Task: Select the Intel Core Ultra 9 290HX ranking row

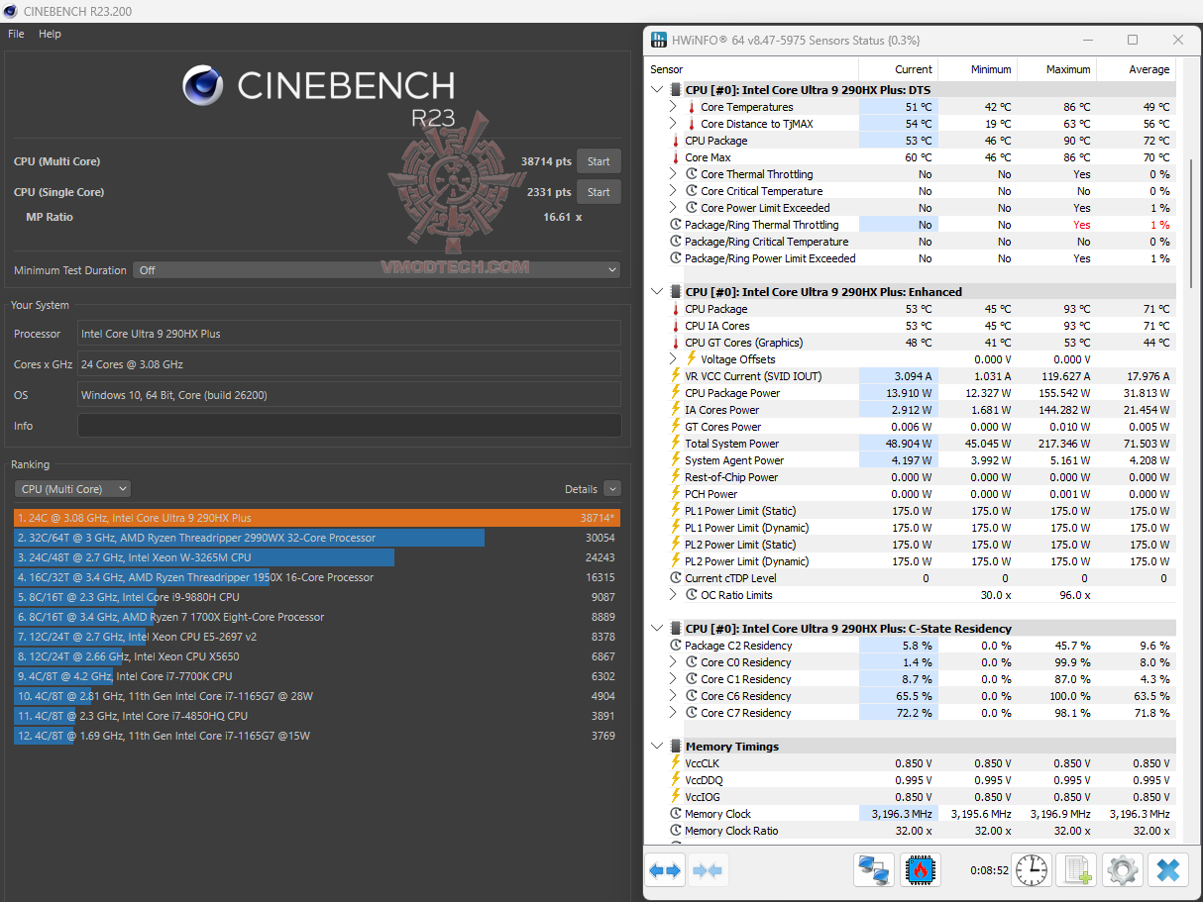Action: pos(317,518)
